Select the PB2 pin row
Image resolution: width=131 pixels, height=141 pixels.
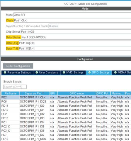(x=66, y=98)
